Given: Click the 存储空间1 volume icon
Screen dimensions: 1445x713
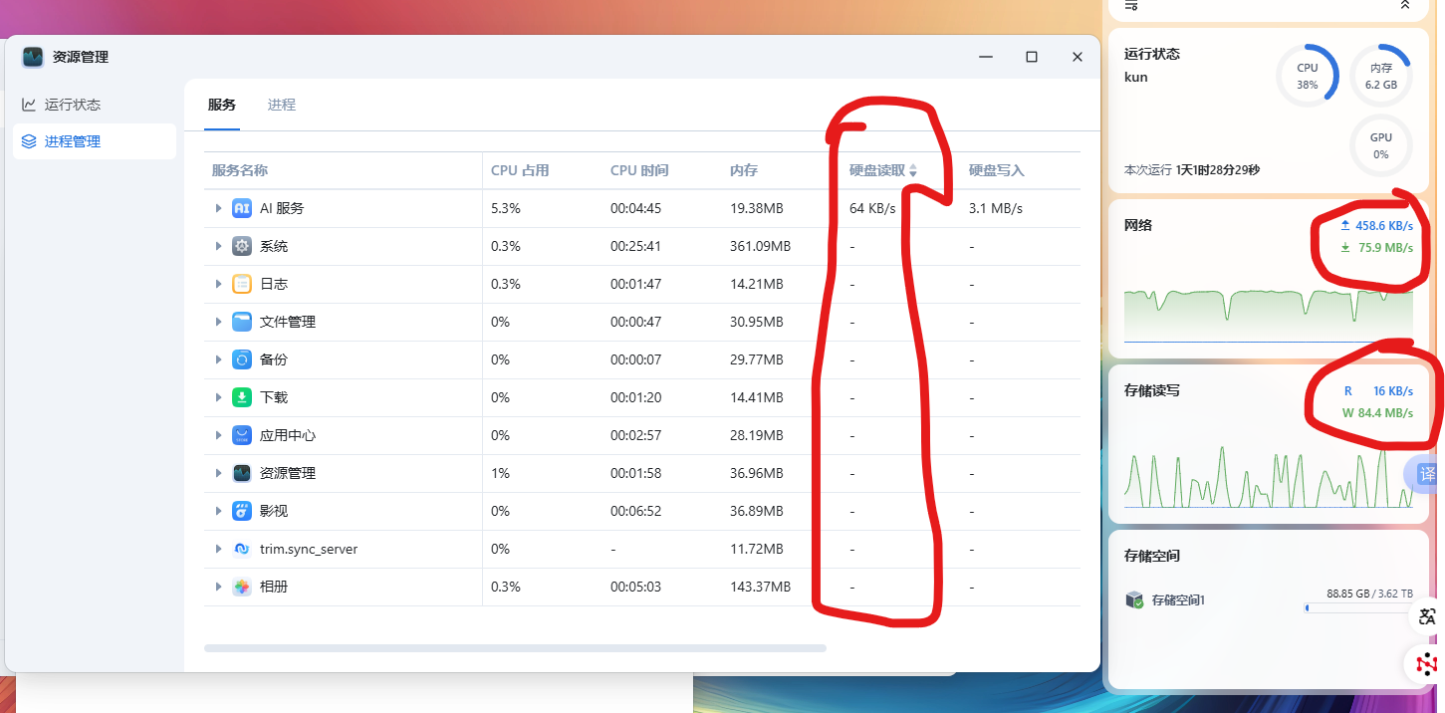Looking at the screenshot, I should [1134, 599].
